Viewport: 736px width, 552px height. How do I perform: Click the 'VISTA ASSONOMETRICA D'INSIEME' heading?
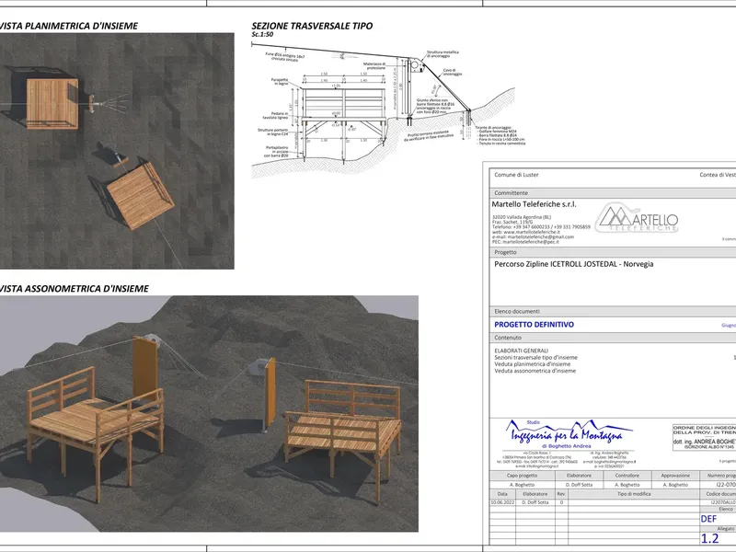(x=75, y=289)
